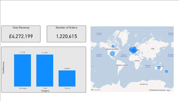Click the Microsoft Corporation copyright text
Image resolution: width=179 pixels, height=101 pixels.
157,90
